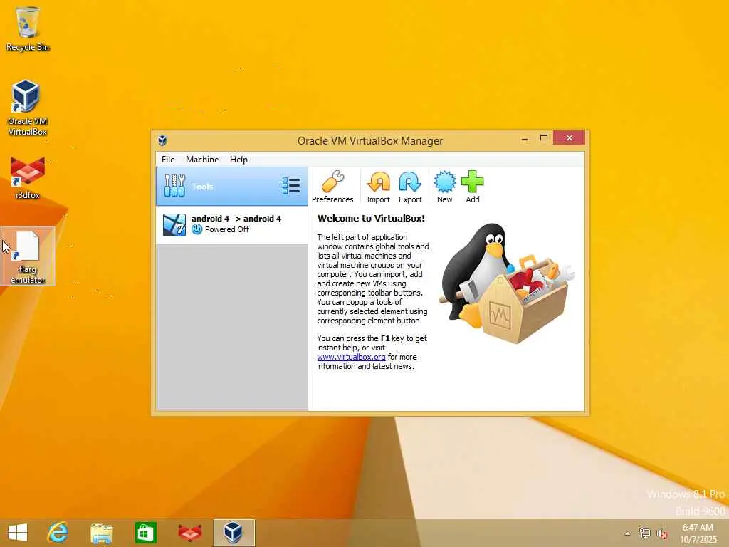Launch Internet Explorer from taskbar
729x547 pixels.
point(58,533)
